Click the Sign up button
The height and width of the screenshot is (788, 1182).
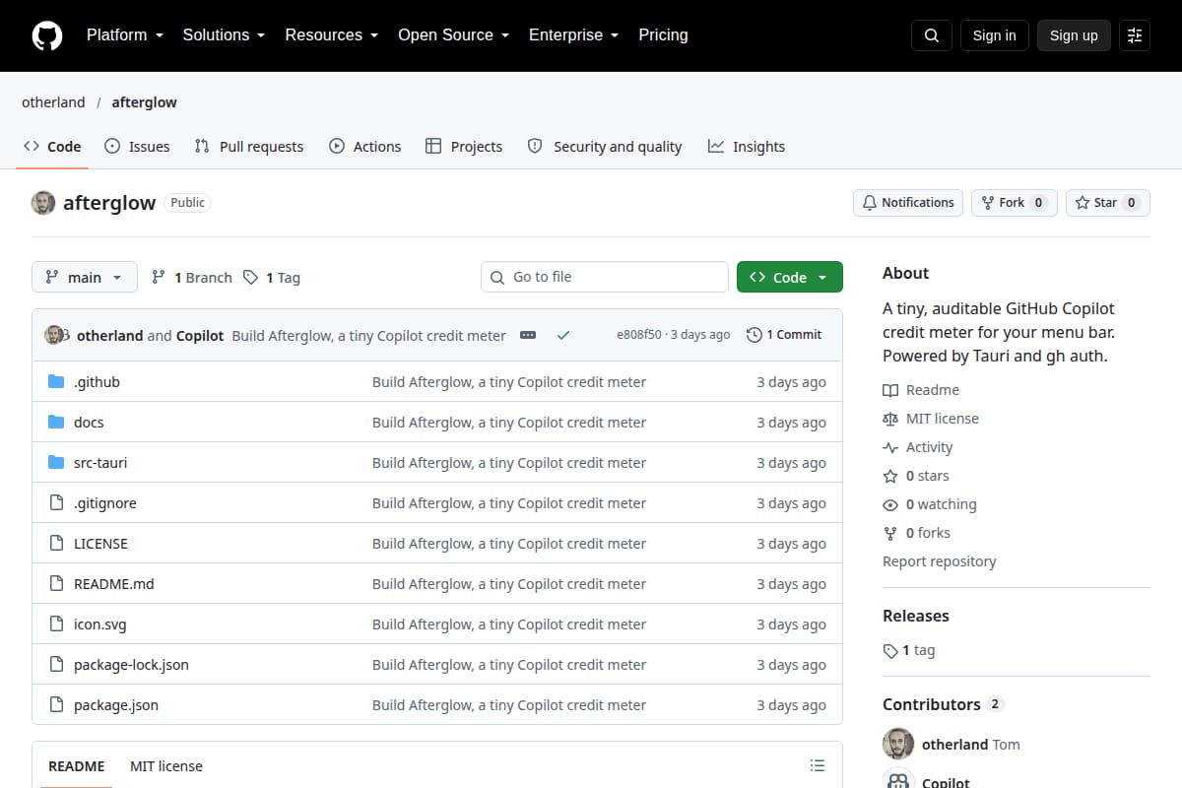pyautogui.click(x=1074, y=35)
